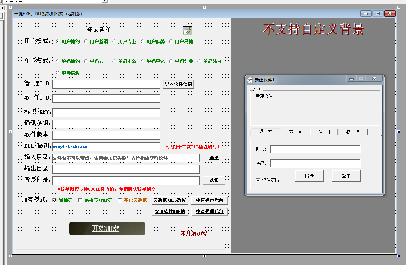This screenshot has height=265, width=406.
Task: Click the green arrow icon beside 登录选择
Action: (x=187, y=31)
